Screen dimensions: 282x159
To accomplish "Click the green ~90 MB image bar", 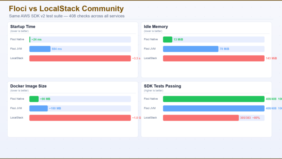I will [34, 99].
